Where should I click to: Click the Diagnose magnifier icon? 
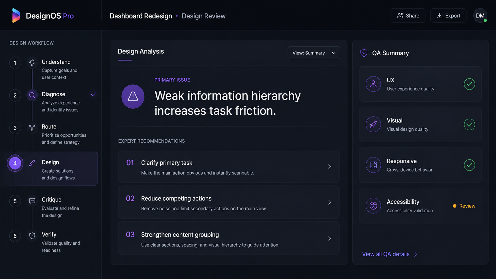pos(32,95)
